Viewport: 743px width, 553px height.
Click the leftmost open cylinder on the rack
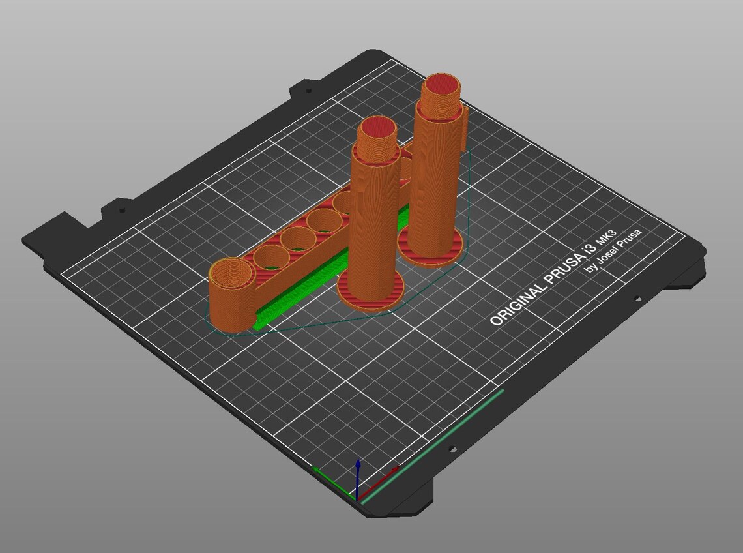tap(231, 271)
